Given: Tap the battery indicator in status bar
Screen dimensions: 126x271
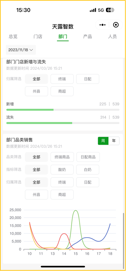Looking at the screenshot, I should (x=110, y=10).
